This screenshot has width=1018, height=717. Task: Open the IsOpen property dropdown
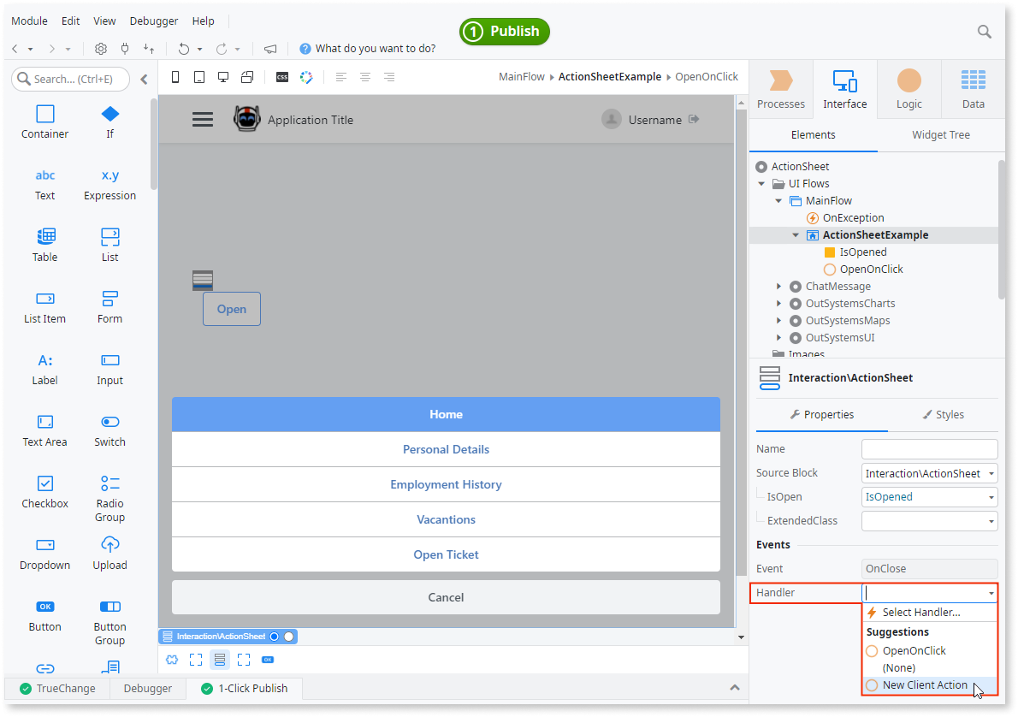(x=929, y=496)
